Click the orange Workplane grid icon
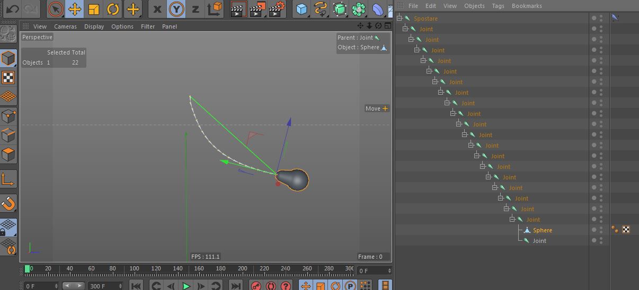Viewport: 639px width, 290px height. (x=8, y=97)
